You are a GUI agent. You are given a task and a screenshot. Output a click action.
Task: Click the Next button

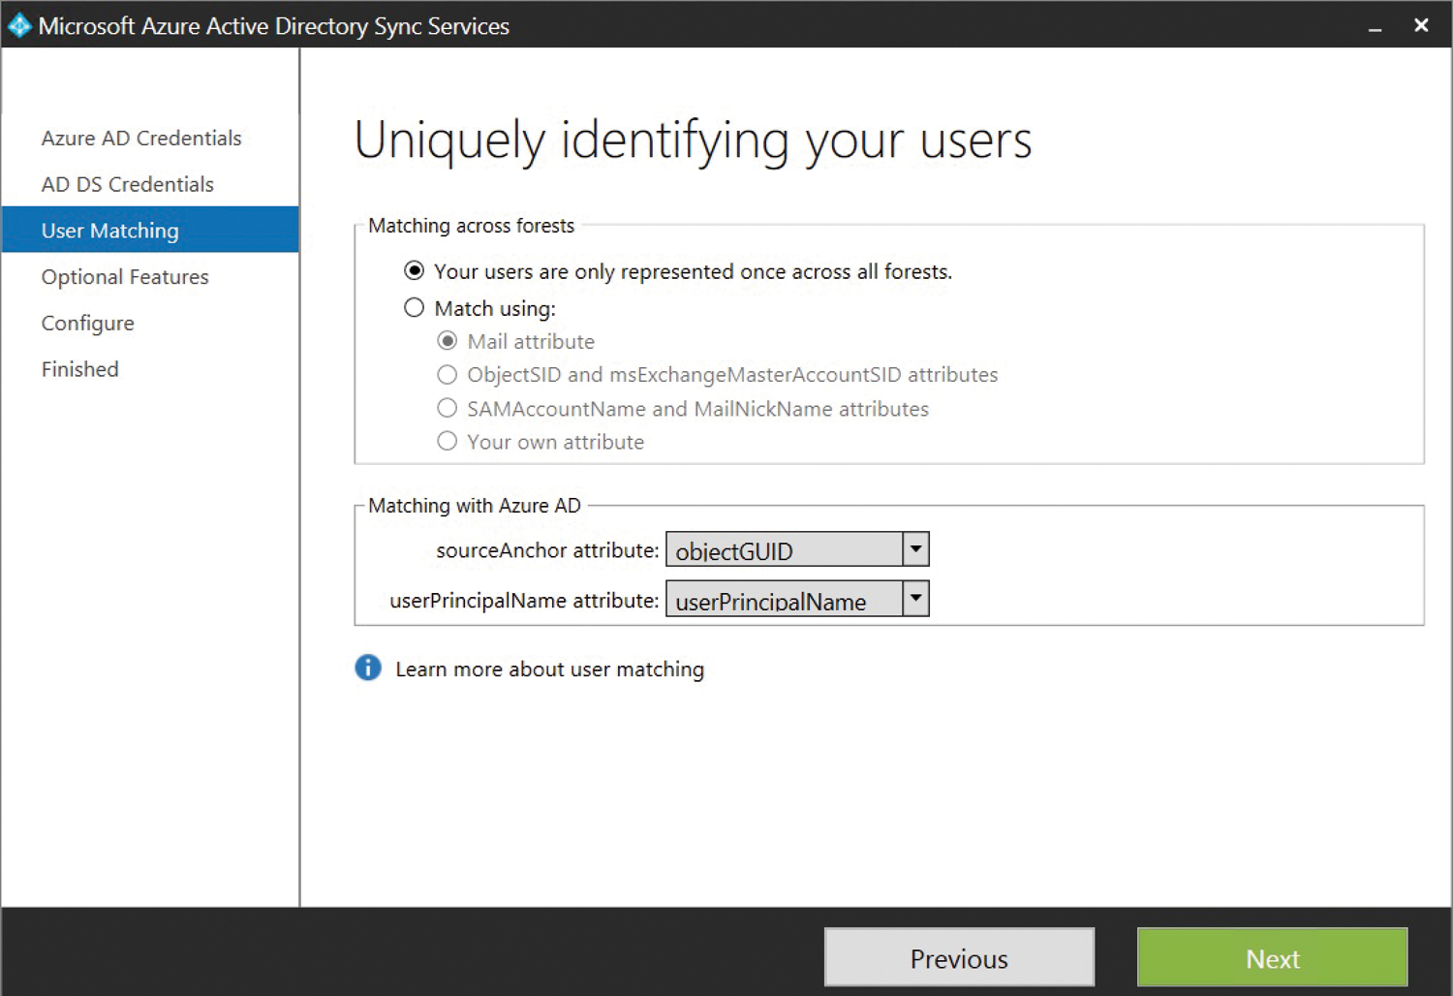point(1271,957)
